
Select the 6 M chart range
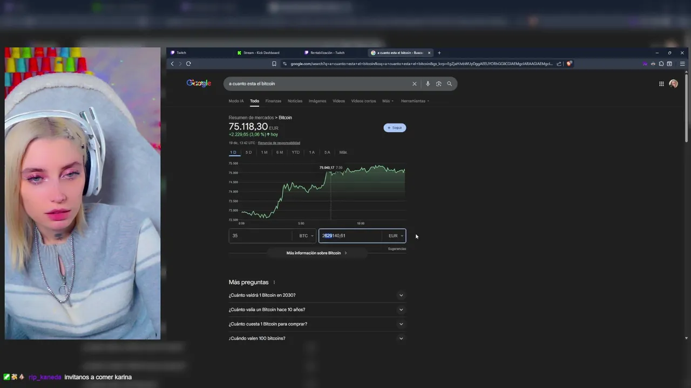[280, 152]
